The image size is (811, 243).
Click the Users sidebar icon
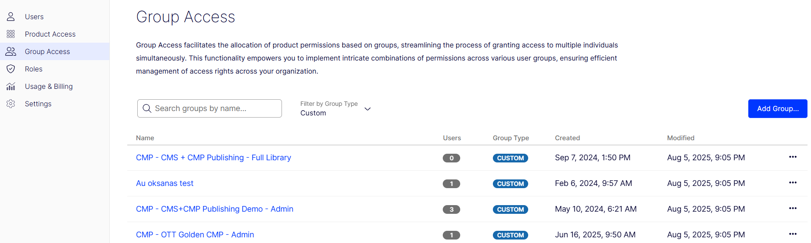coord(11,17)
